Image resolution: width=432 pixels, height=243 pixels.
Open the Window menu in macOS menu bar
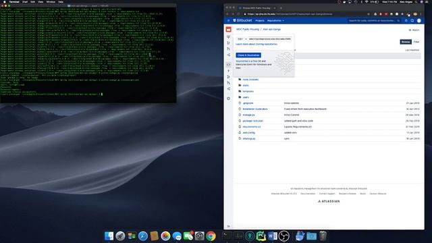pos(51,1)
